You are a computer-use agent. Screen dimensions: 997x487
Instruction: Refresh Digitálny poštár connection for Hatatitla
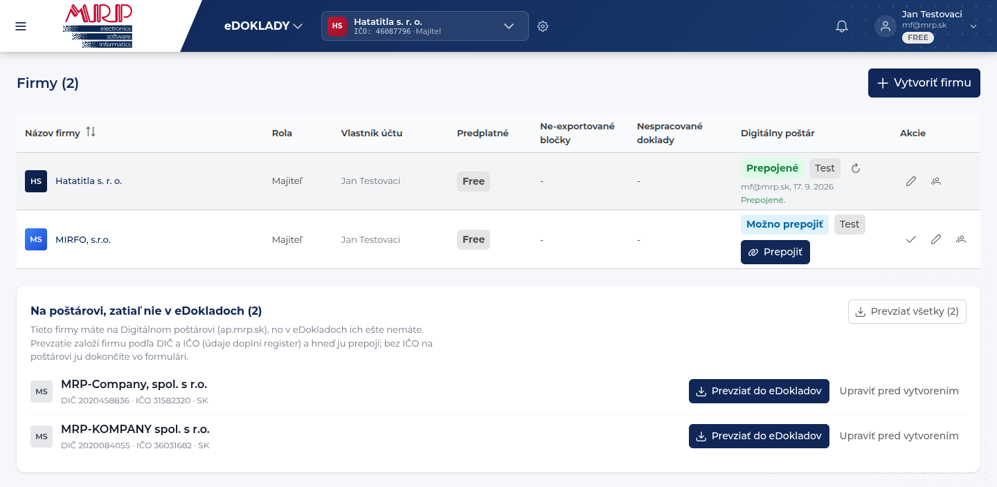point(856,168)
